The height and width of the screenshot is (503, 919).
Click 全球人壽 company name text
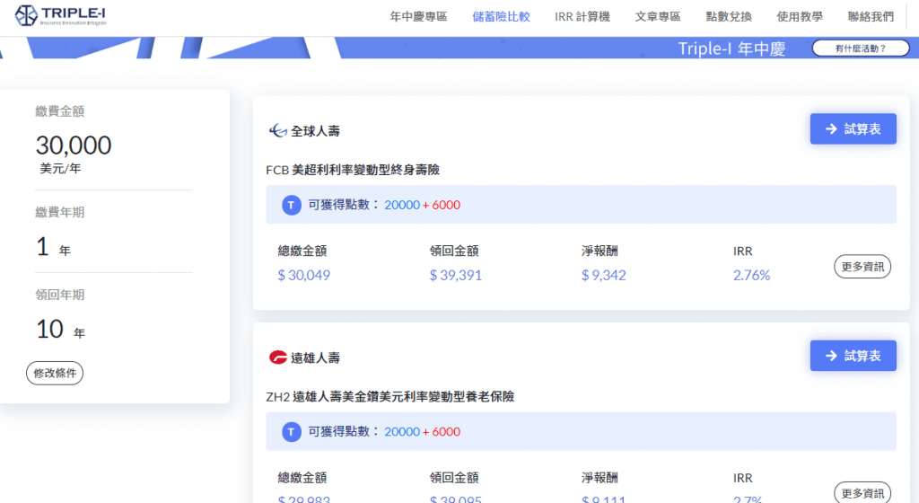[x=315, y=131]
